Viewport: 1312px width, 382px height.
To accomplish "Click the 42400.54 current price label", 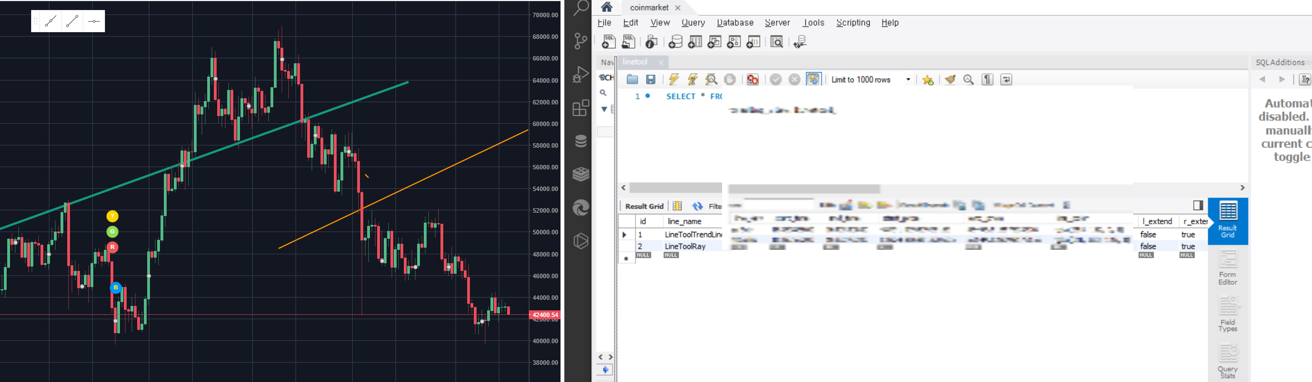I will (545, 315).
